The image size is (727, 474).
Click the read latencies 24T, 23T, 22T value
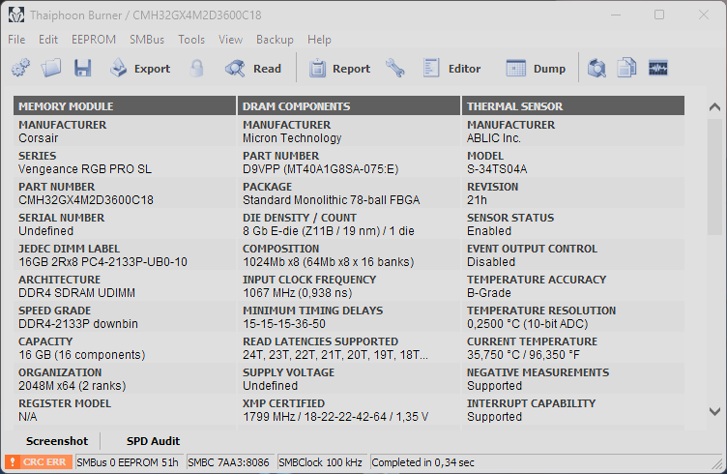point(335,355)
